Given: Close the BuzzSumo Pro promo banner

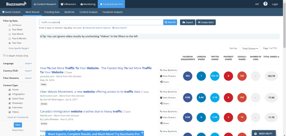Looking at the screenshot, I should (142, 133).
